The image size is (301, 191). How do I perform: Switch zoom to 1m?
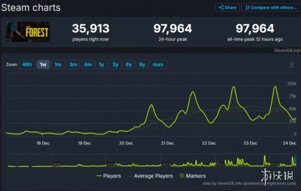pos(58,64)
